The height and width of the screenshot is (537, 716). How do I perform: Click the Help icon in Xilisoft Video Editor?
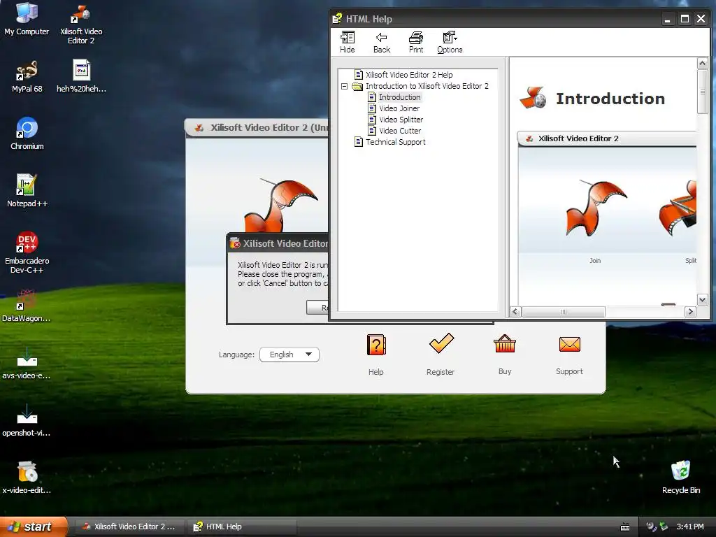point(376,345)
